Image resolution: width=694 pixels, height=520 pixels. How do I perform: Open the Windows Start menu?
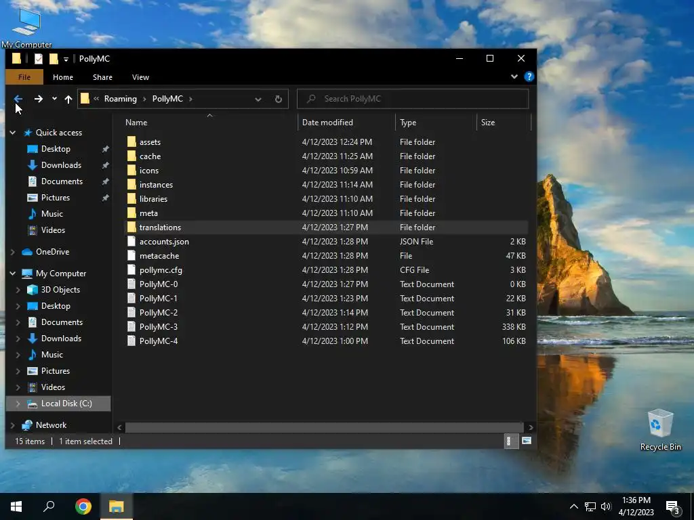pos(16,506)
